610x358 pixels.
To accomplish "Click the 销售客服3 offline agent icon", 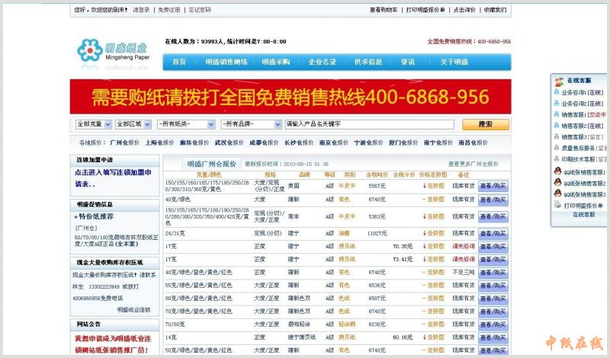I will [557, 137].
